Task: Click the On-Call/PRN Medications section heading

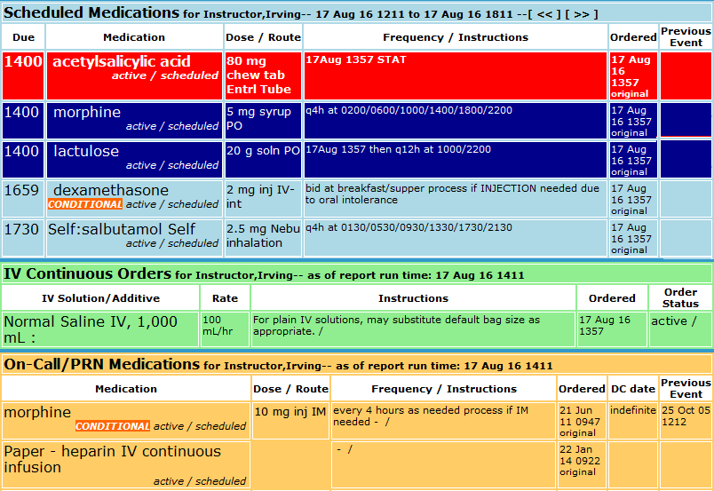Action: coord(101,364)
